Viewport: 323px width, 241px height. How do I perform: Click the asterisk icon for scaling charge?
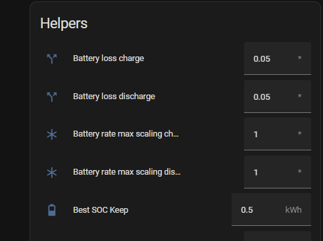tap(52, 135)
